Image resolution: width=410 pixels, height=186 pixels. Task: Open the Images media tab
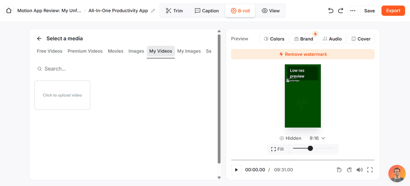136,51
